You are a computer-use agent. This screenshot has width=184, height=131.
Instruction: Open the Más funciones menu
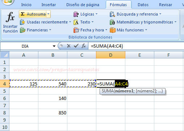pos(129,30)
